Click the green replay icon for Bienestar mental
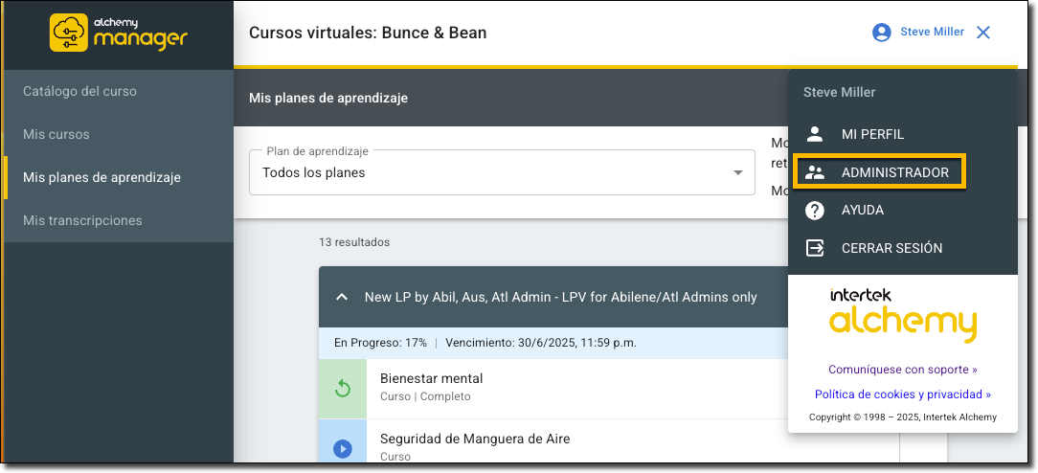1038x473 pixels. click(343, 388)
